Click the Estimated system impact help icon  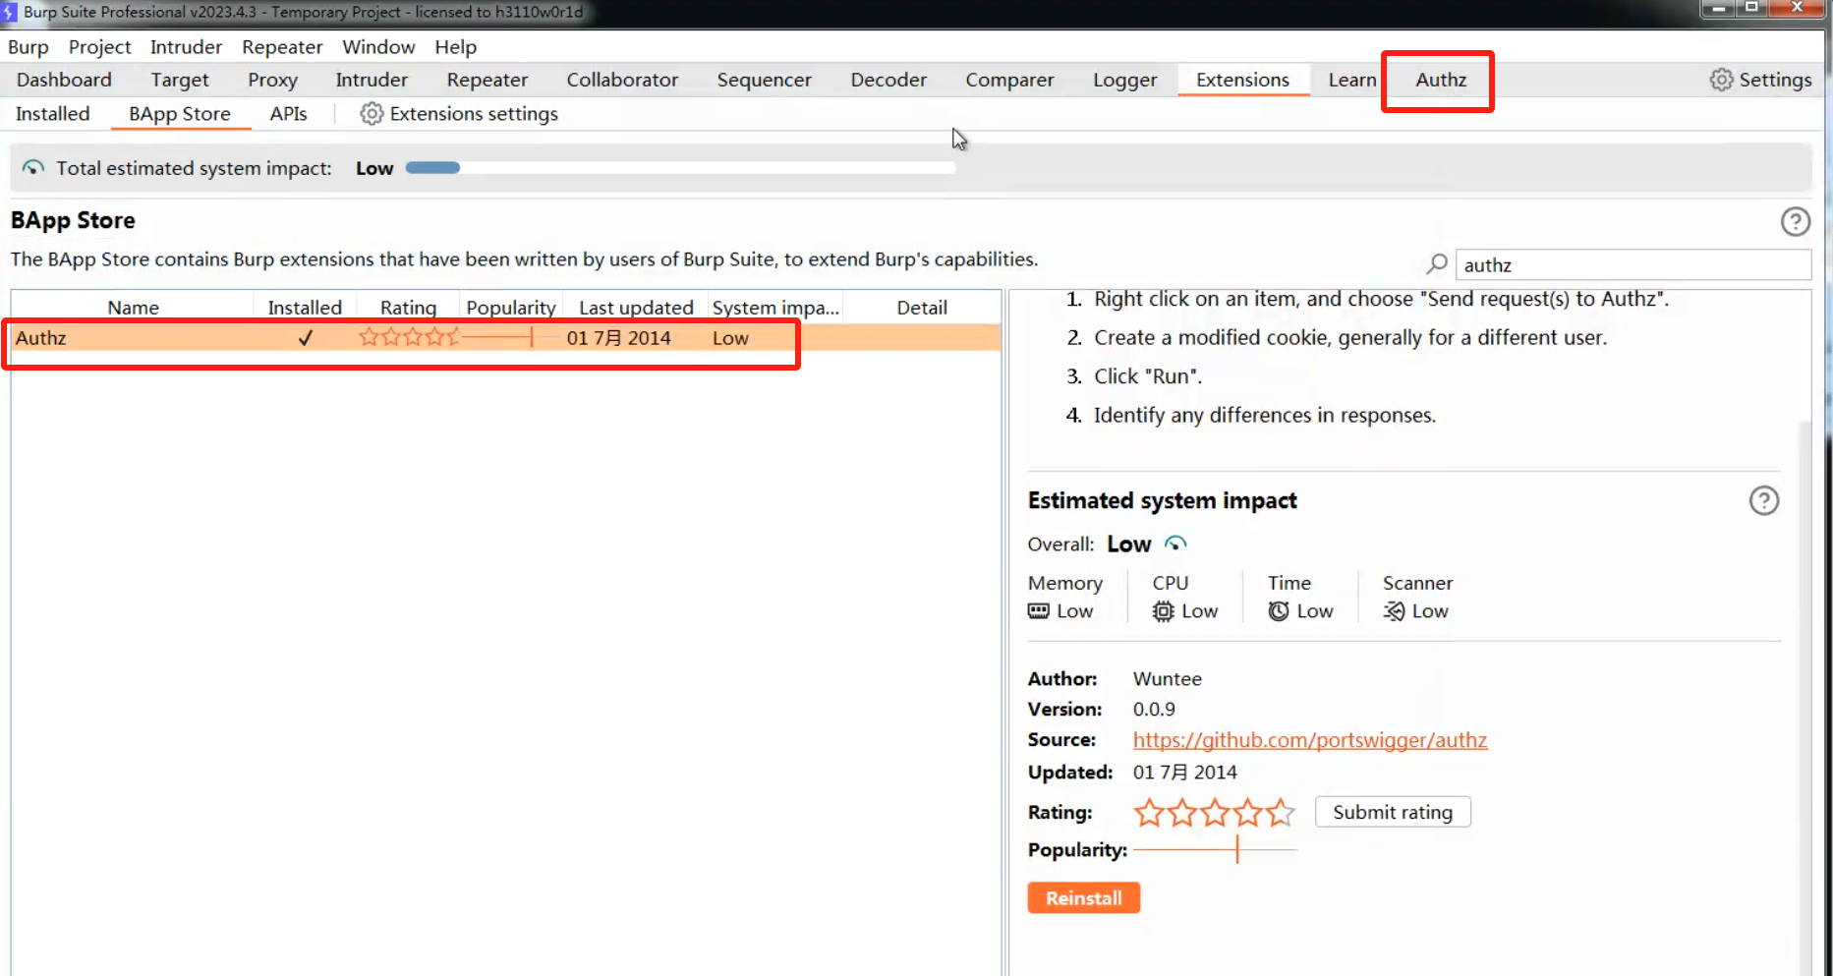[1763, 501]
